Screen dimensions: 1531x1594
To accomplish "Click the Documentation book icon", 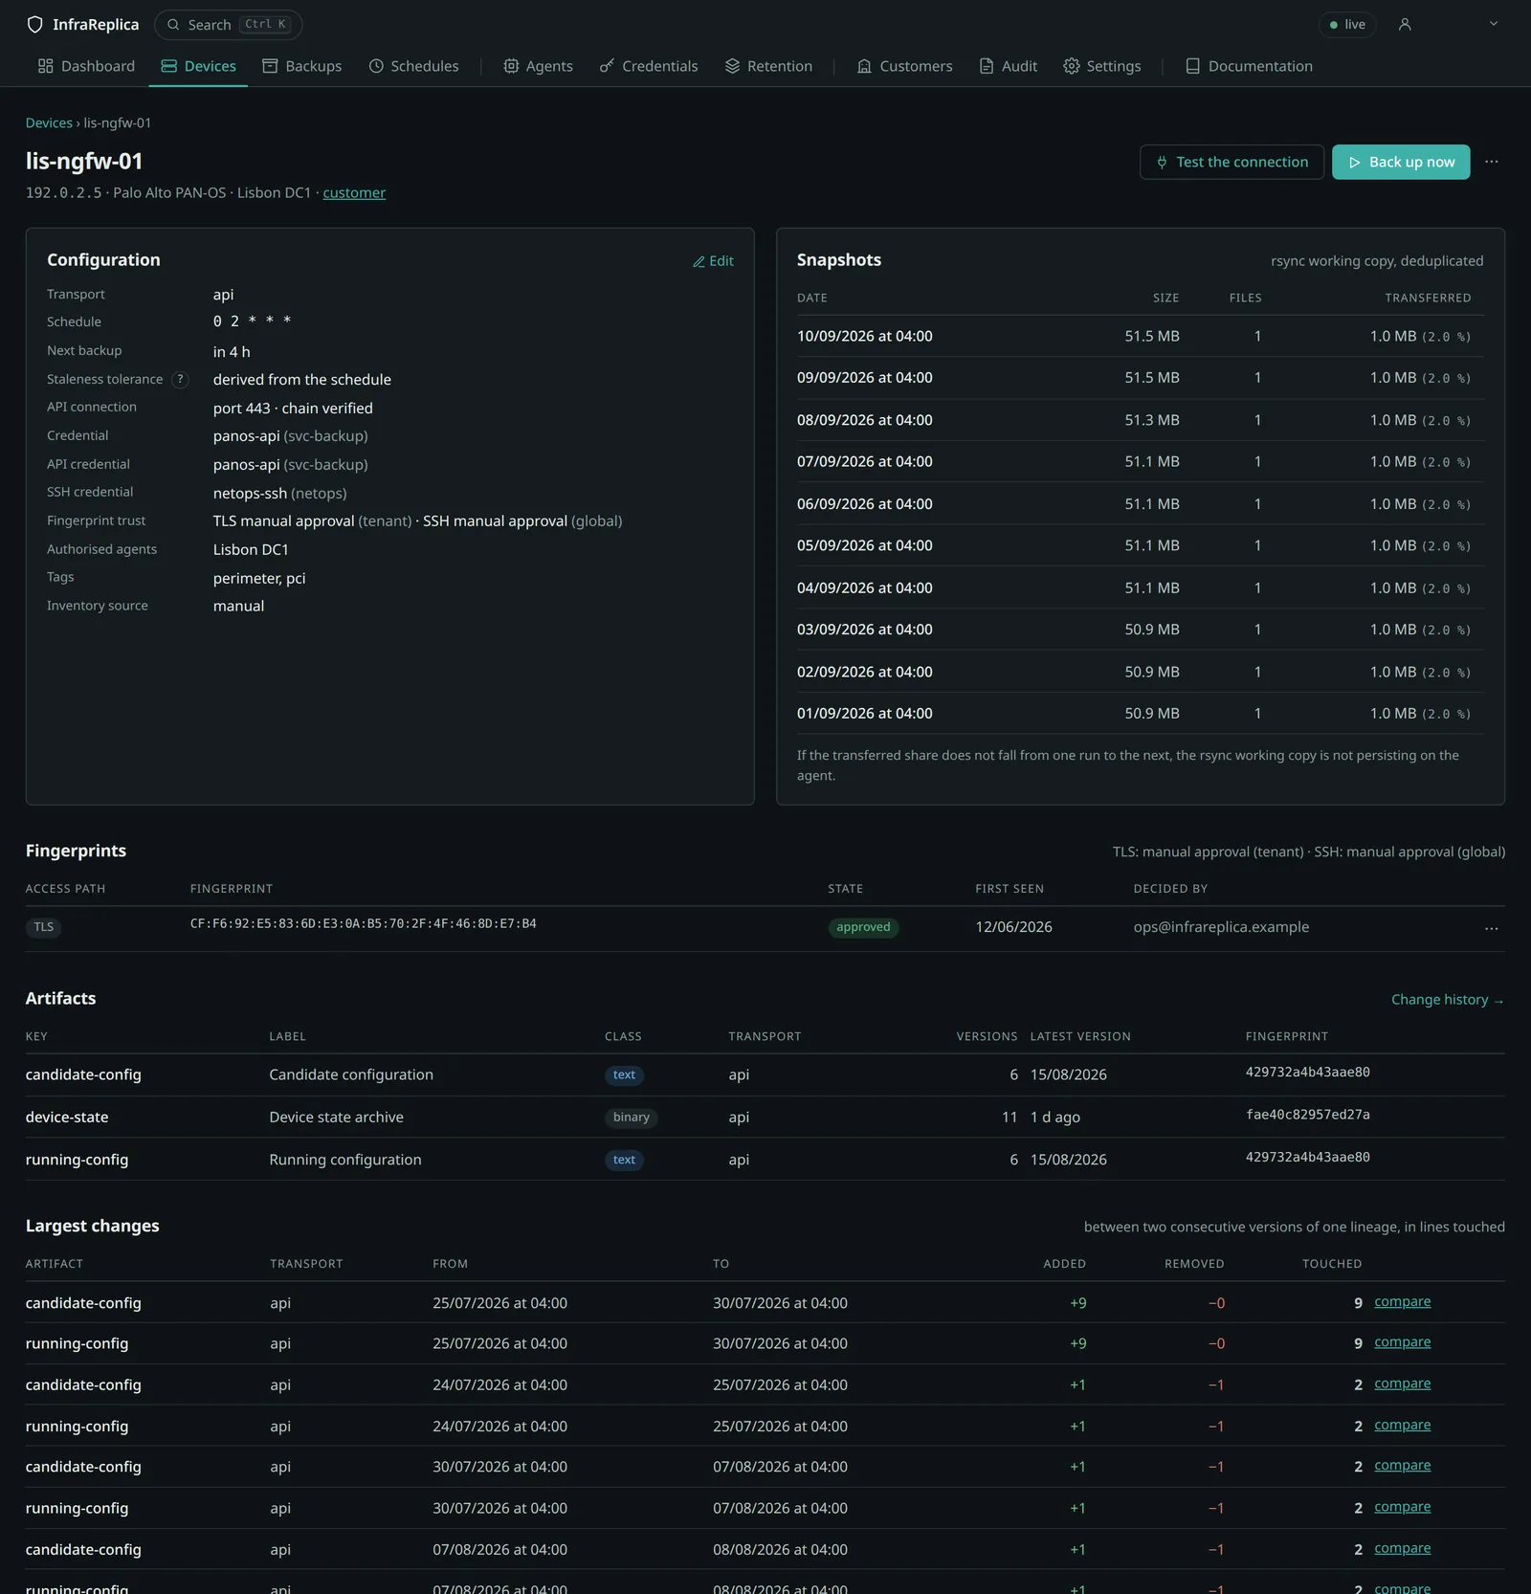I will [x=1192, y=66].
